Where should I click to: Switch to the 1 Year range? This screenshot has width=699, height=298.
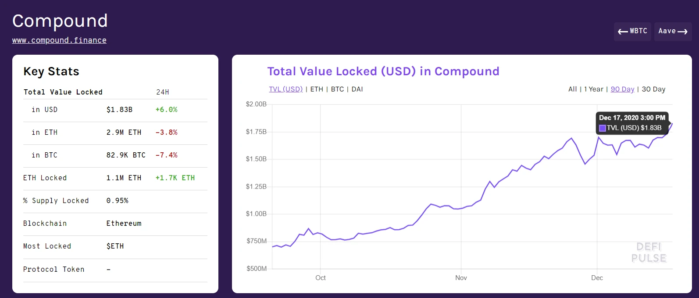point(593,89)
